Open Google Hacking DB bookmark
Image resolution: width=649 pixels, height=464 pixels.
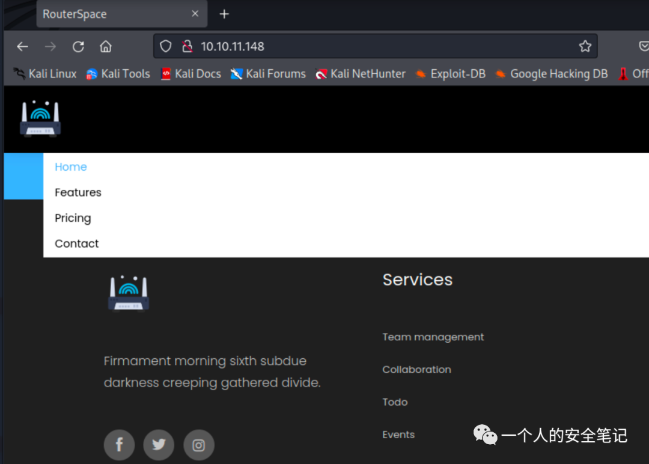(x=551, y=74)
